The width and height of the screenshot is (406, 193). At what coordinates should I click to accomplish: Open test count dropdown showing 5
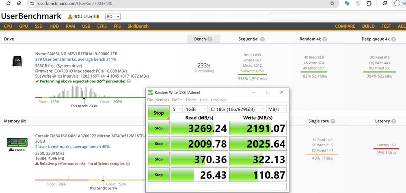(x=176, y=109)
